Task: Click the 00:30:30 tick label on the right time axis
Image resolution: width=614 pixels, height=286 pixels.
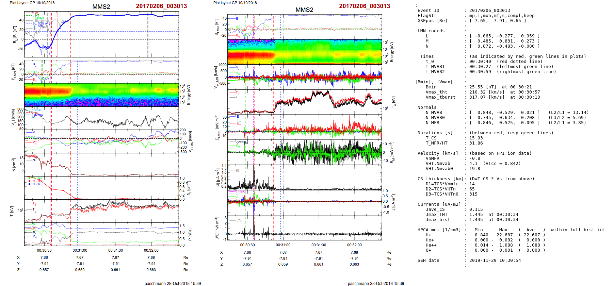Action: 247,245
